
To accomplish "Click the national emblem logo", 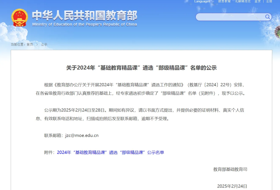I will click(x=20, y=18).
